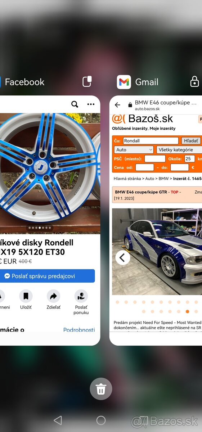The width and height of the screenshot is (202, 432).
Task: Tap the split-screen icon next to Facebook
Action: point(87,81)
